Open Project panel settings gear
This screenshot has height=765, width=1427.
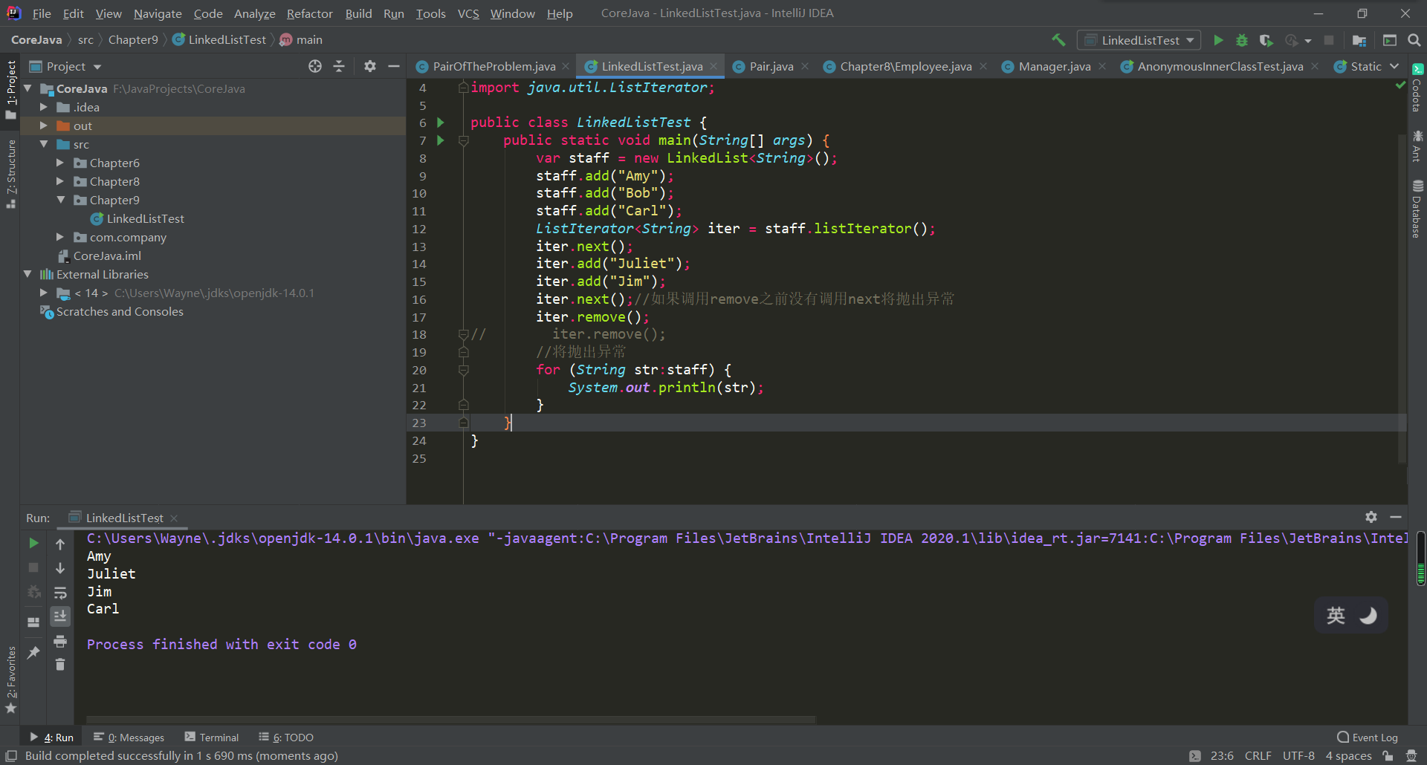pos(370,66)
